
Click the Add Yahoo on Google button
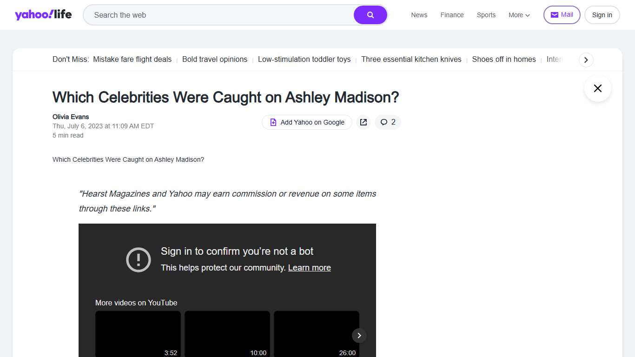(x=307, y=122)
